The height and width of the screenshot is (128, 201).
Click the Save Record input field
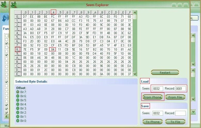180,113
